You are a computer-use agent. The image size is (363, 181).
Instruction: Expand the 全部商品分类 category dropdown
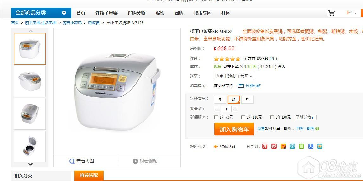[x=64, y=13]
